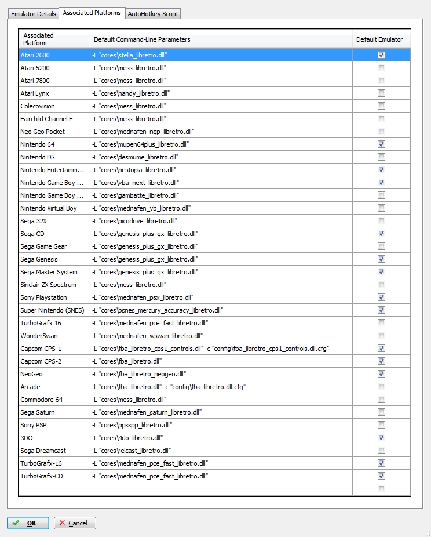
Task: Click the TurboGrafx 16 platform cell
Action: coord(54,323)
